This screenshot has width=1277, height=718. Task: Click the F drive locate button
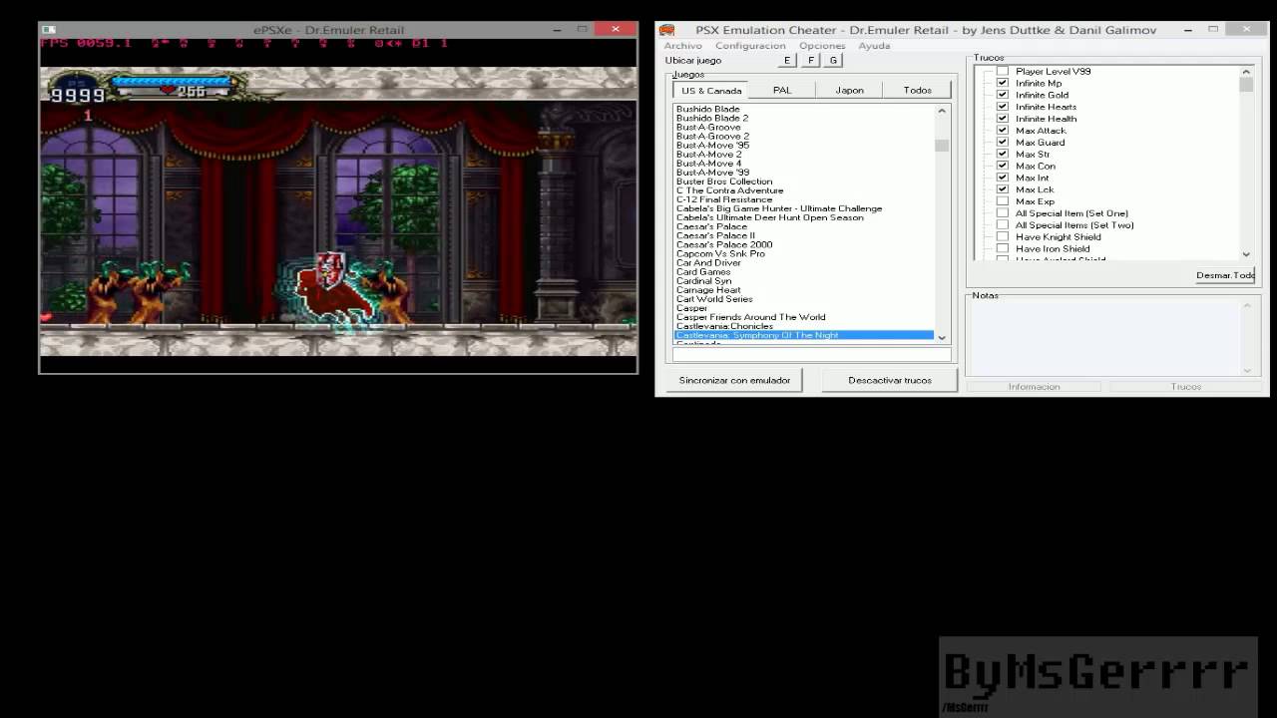point(810,61)
